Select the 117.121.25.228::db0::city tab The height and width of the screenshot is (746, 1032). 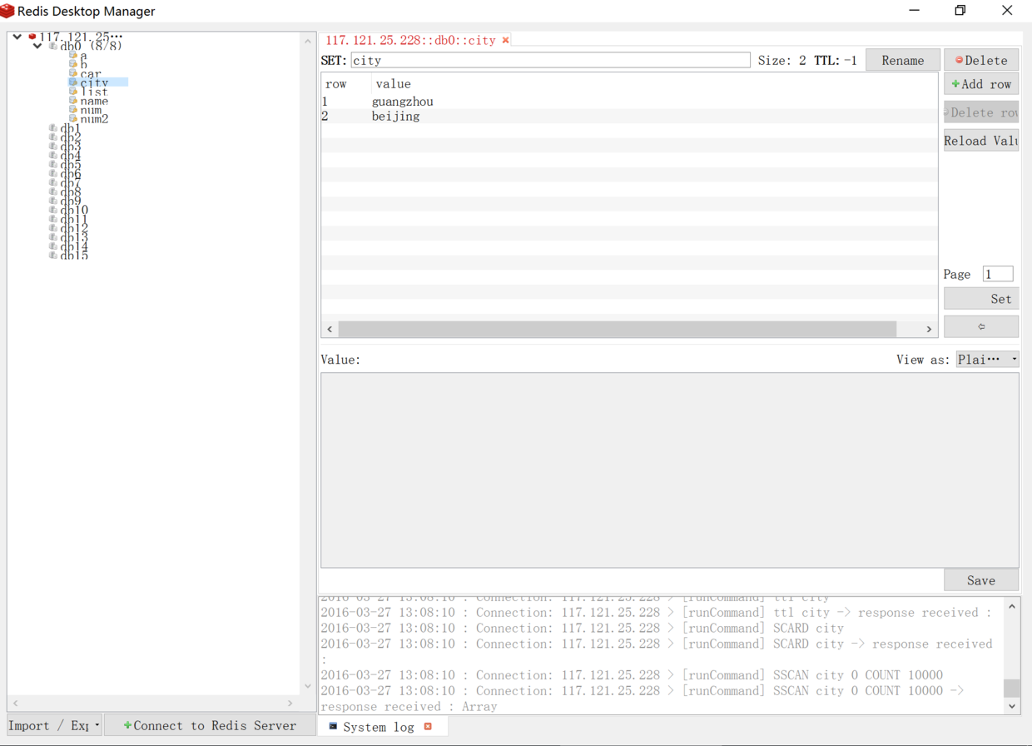(x=410, y=40)
